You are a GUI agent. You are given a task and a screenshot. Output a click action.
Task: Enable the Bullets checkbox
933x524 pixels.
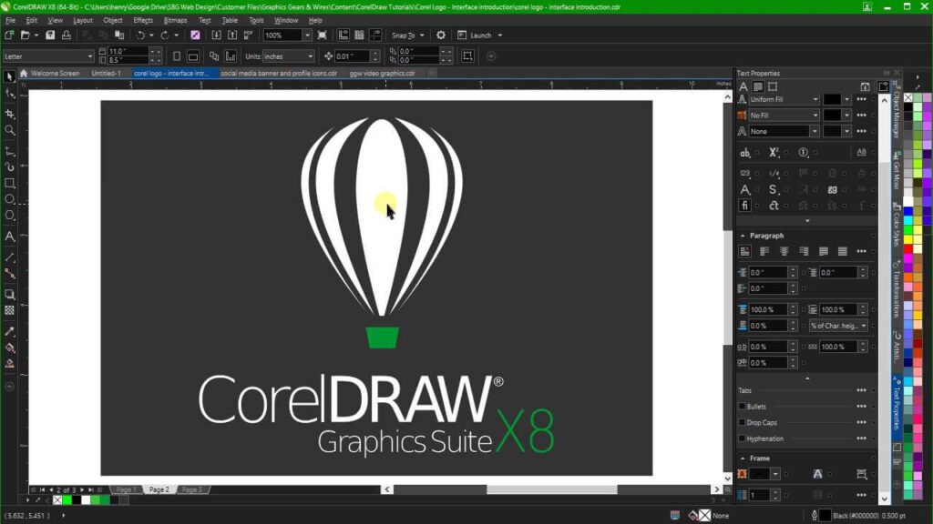(742, 407)
